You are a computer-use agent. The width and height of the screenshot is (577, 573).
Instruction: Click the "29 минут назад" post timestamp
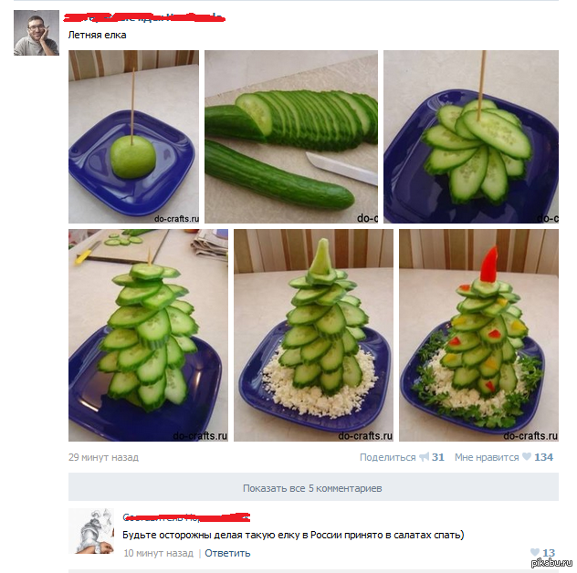[x=103, y=457]
